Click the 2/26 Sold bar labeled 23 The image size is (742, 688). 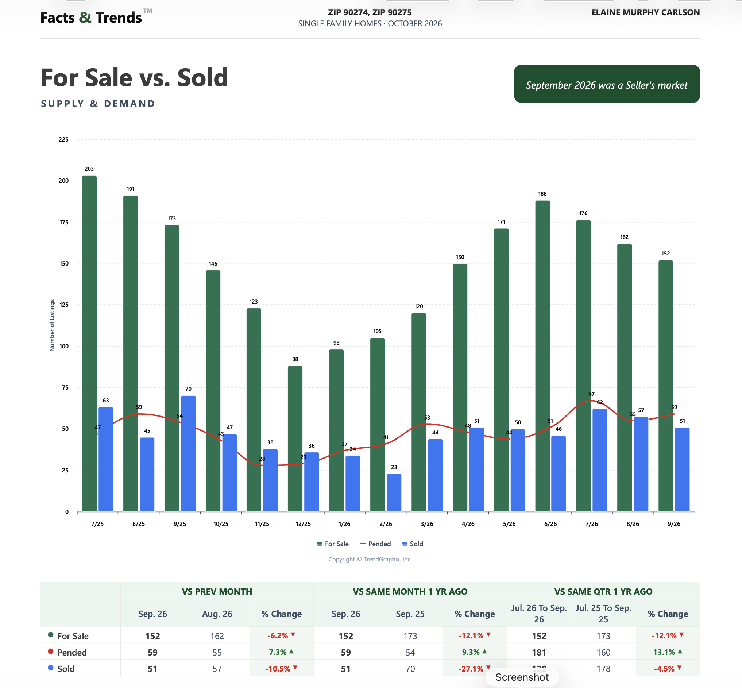(x=394, y=492)
